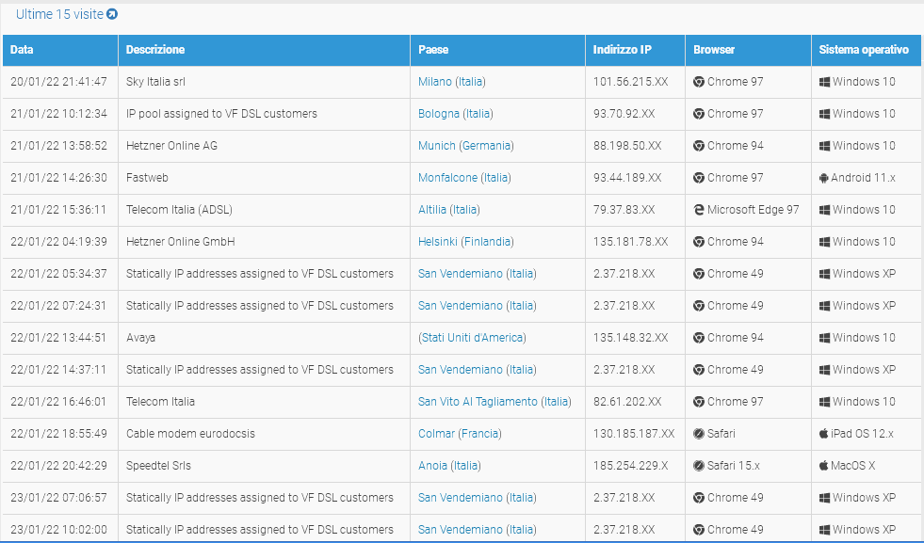Viewport: 924px width, 543px height.
Task: Click the Indirizzo IP column header
Action: pyautogui.click(x=635, y=50)
